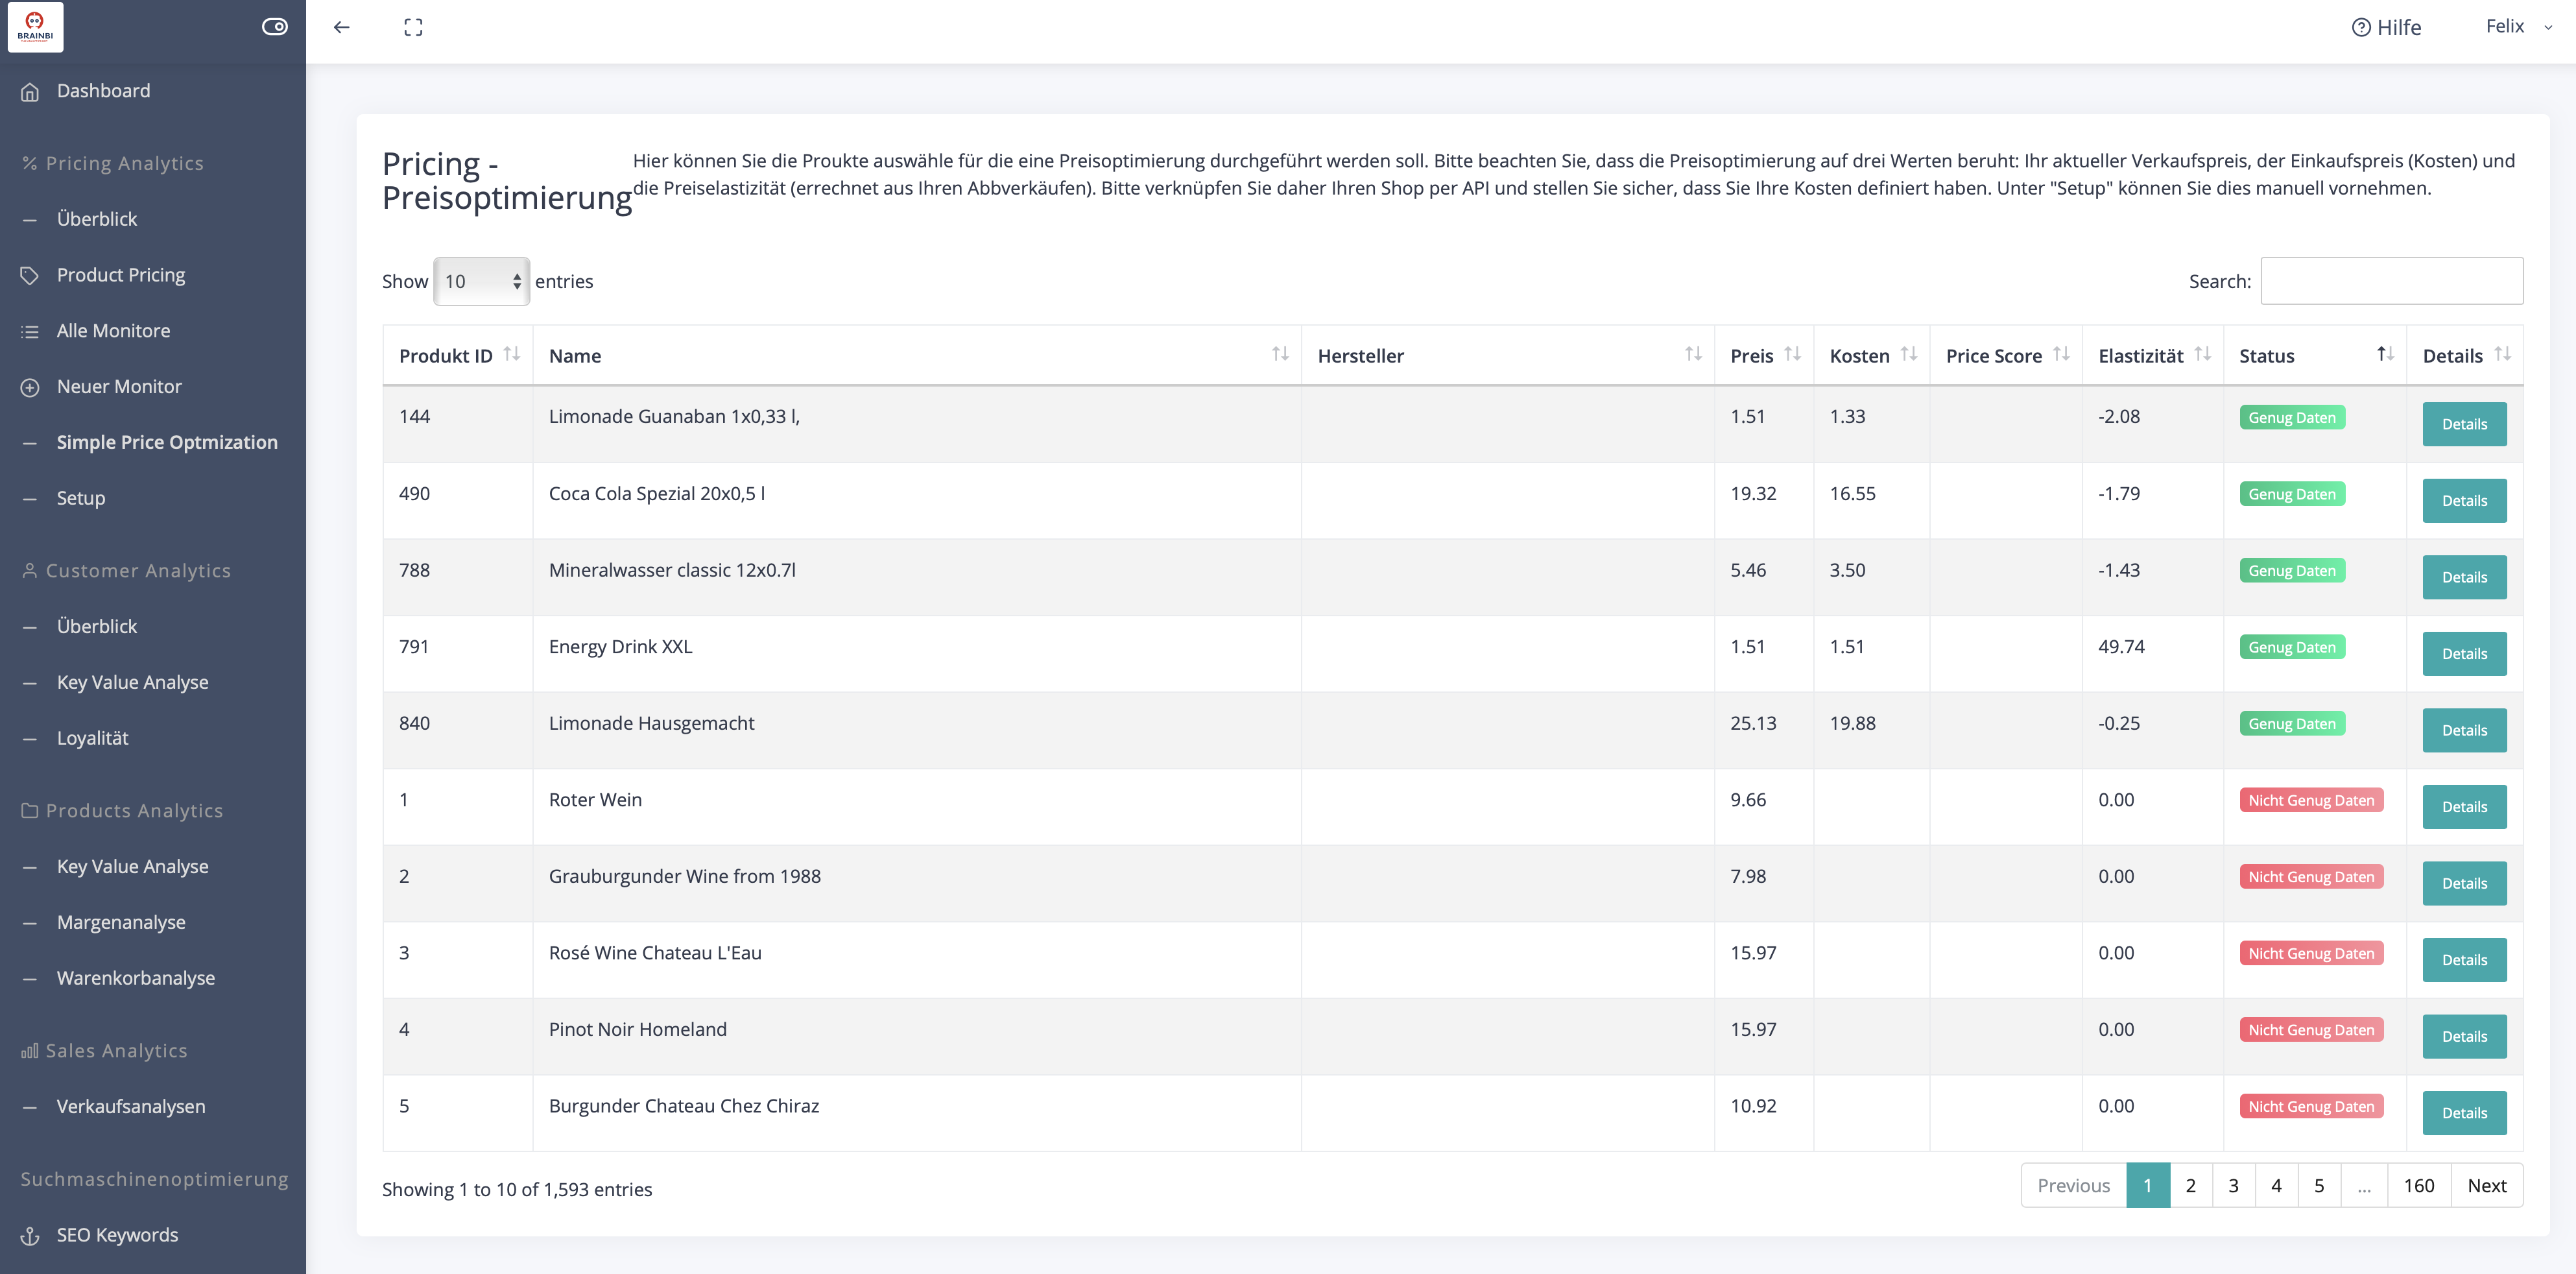Click the Energy Drink XXL name cell
2576x1274 pixels.
tap(916, 654)
